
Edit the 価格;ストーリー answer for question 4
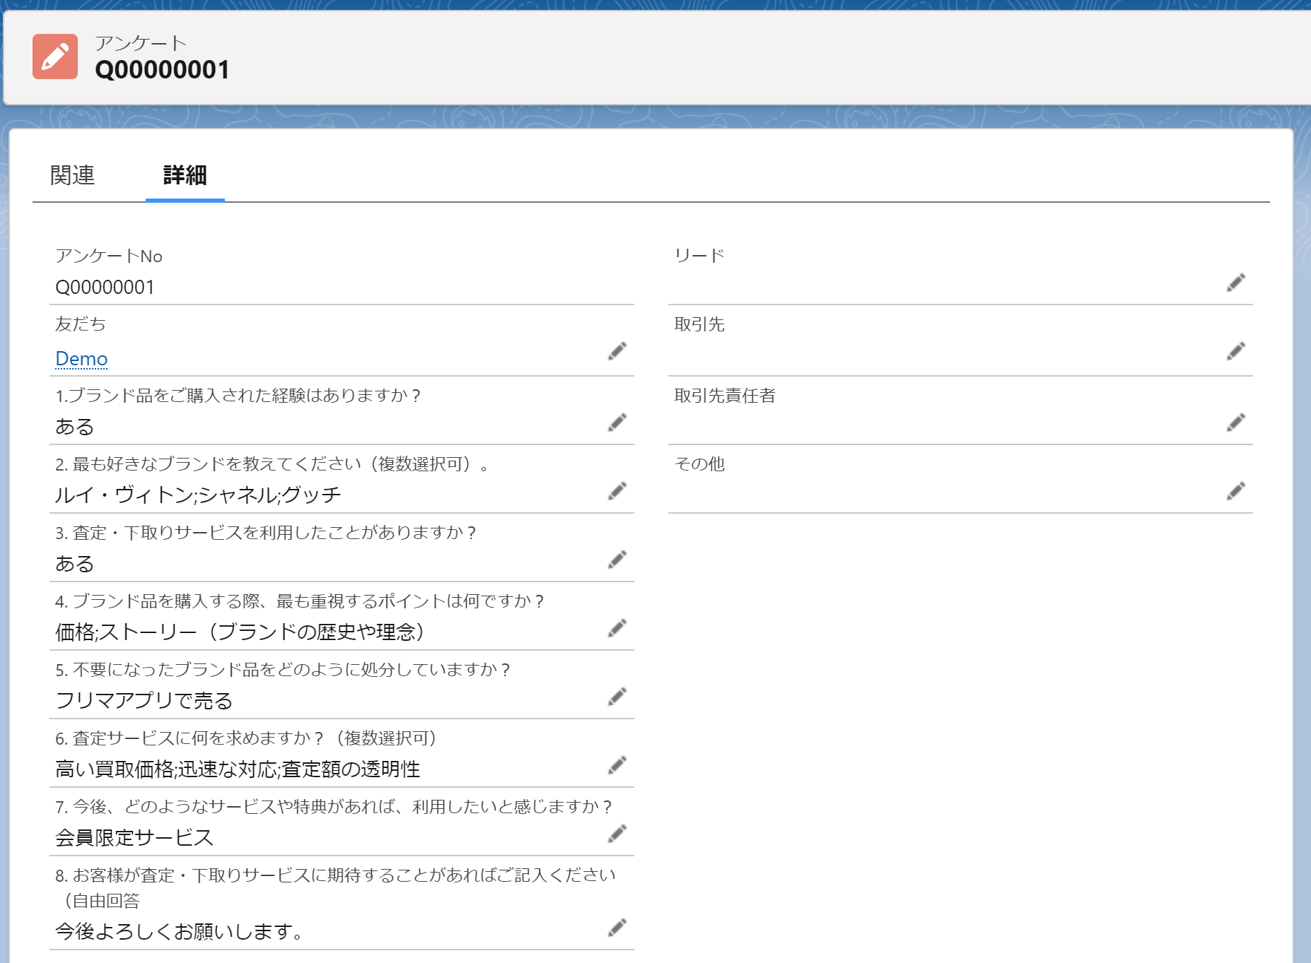click(617, 628)
